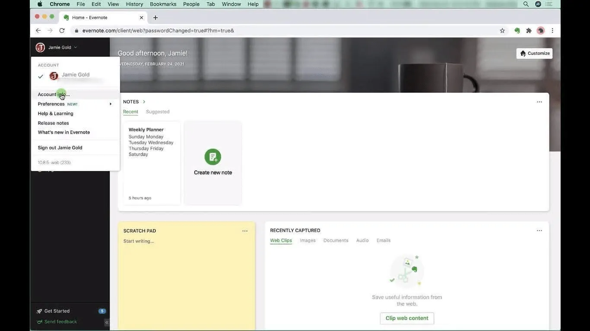
Task: Open Scratch Pad options menu
Action: [245, 231]
